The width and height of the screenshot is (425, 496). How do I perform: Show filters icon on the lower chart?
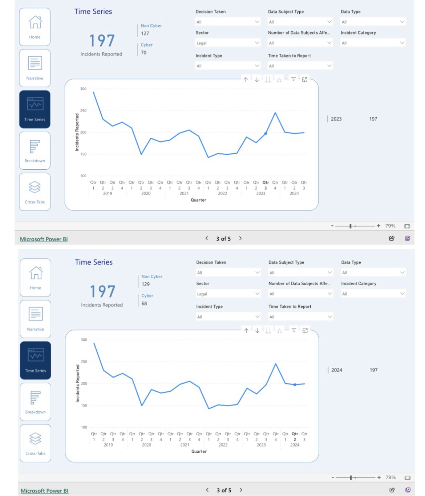294,330
